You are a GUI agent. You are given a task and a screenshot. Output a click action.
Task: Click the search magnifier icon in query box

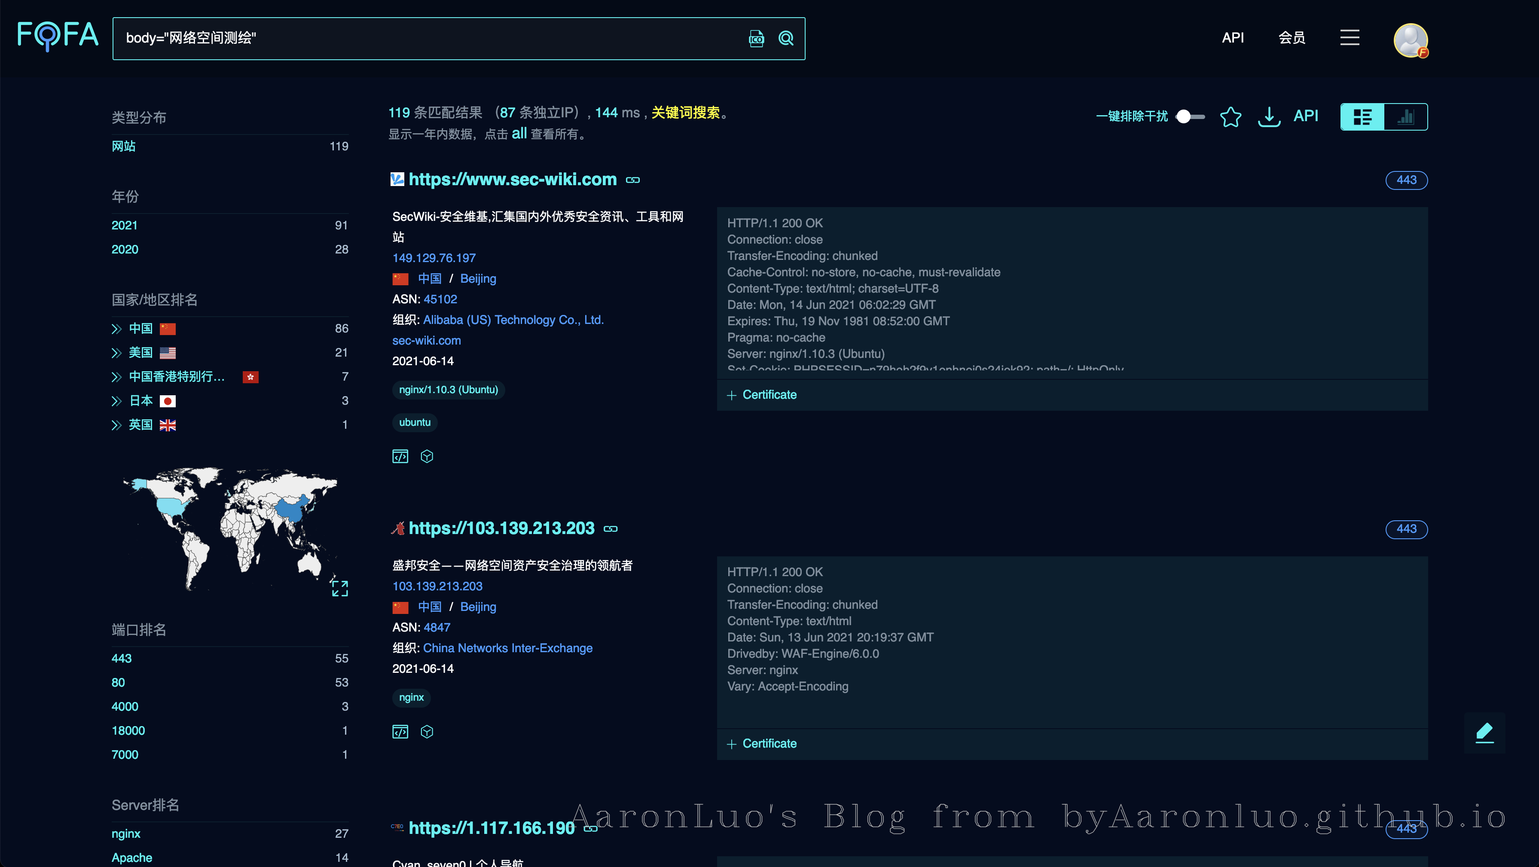pos(786,38)
